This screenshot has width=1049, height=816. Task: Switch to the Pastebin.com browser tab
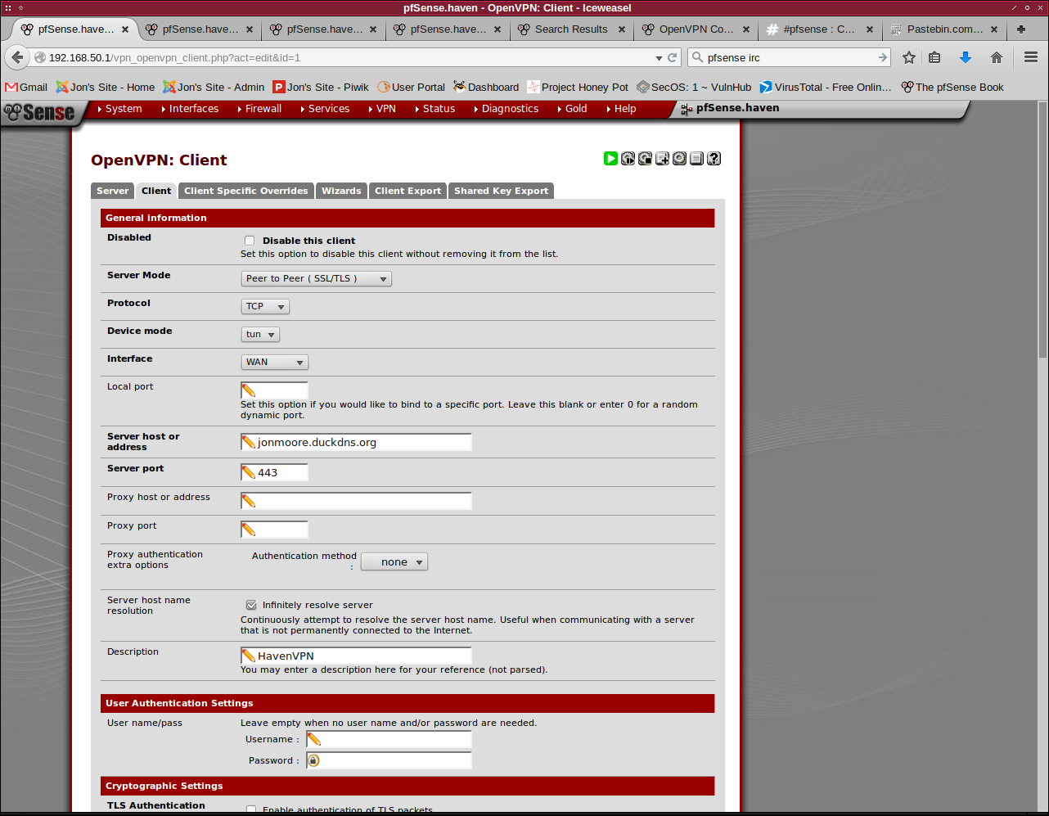(945, 29)
